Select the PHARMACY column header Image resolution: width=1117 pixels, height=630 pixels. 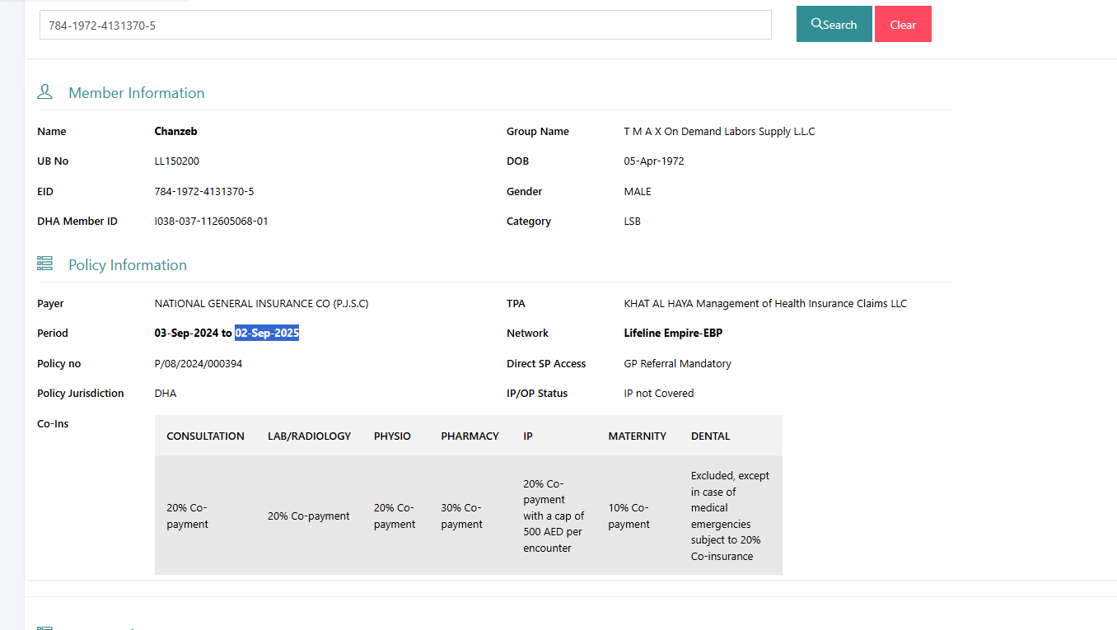470,436
